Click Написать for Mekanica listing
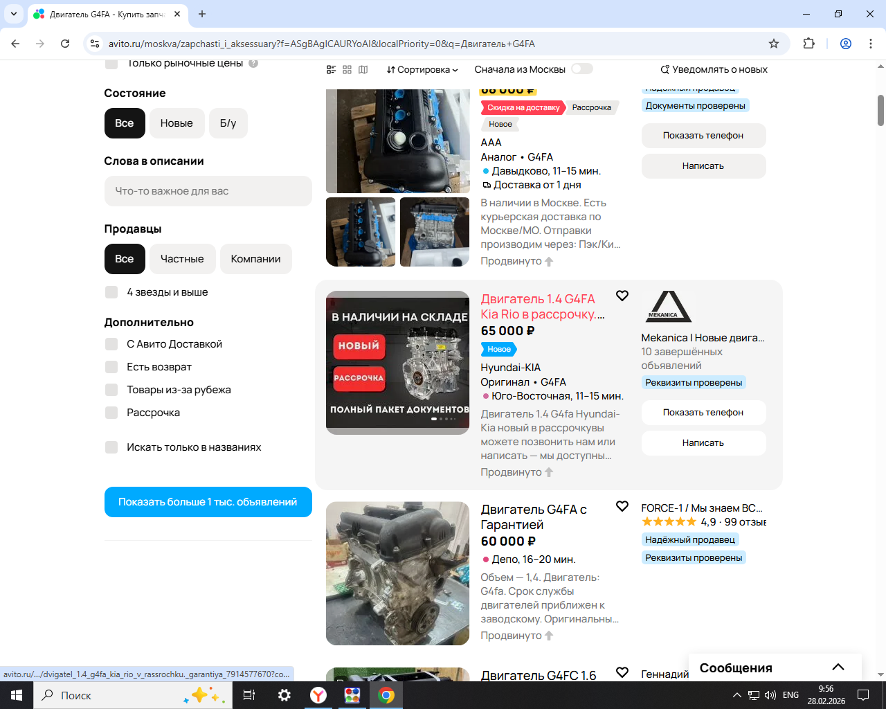 703,443
